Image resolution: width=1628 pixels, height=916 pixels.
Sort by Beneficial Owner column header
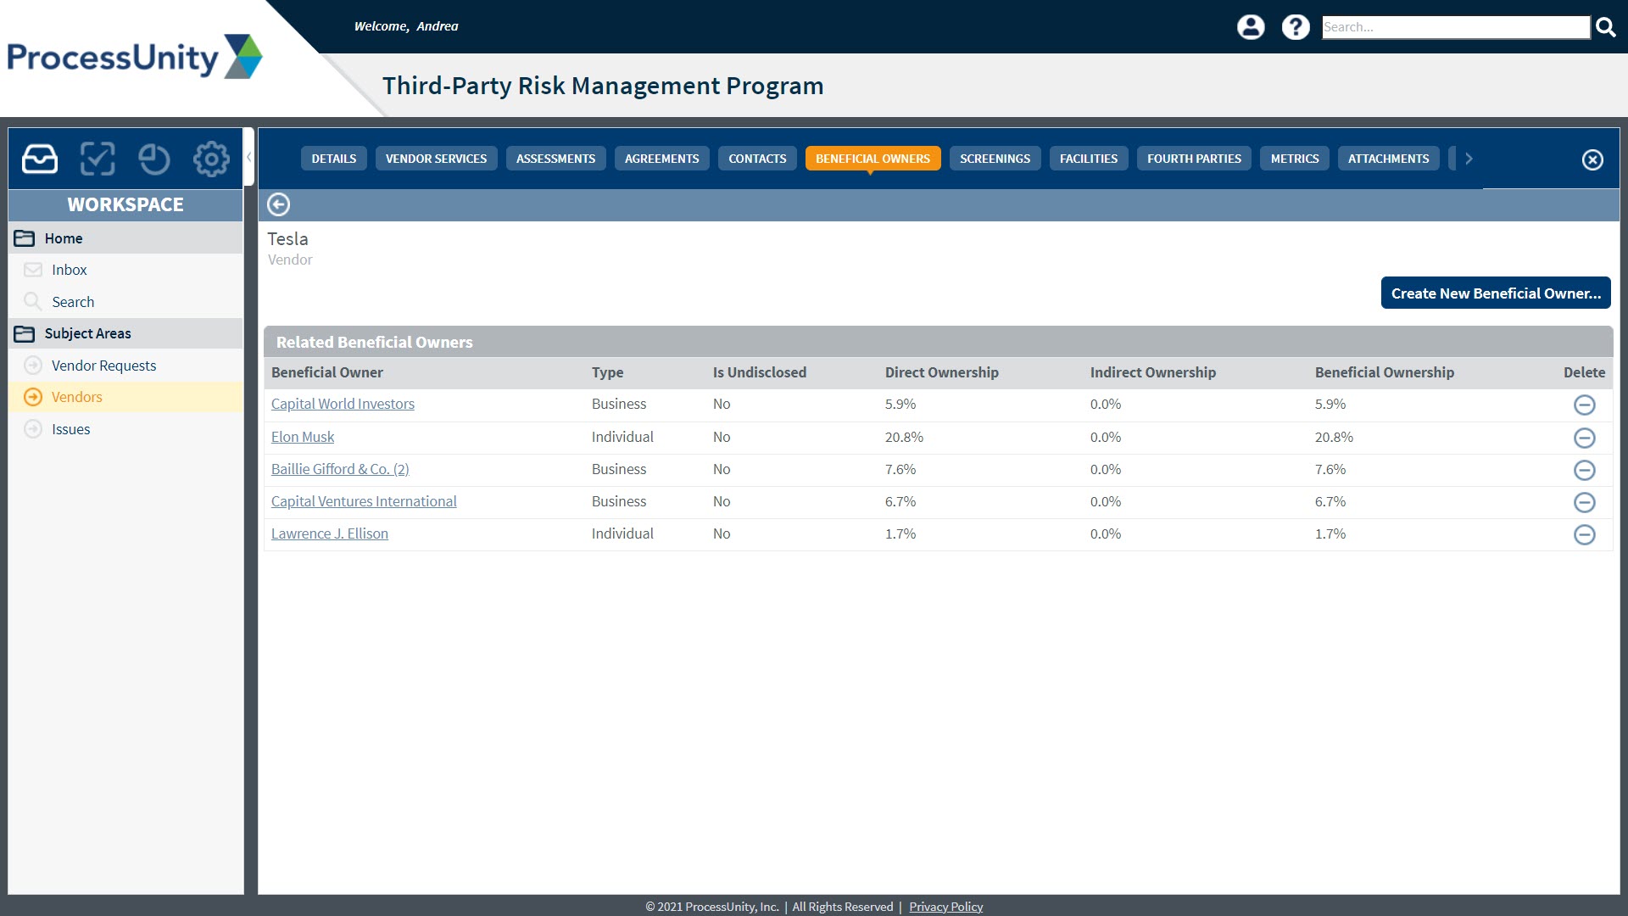click(327, 372)
